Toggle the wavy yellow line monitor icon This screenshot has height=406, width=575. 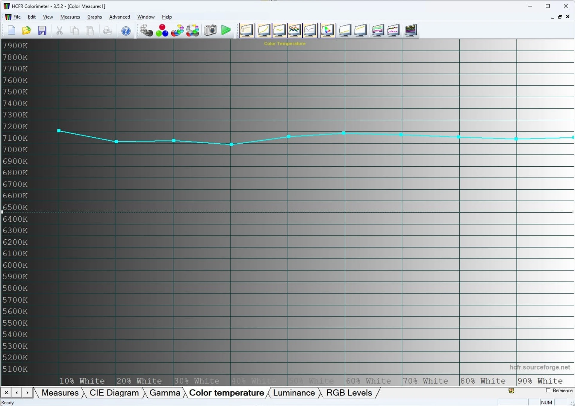[279, 30]
